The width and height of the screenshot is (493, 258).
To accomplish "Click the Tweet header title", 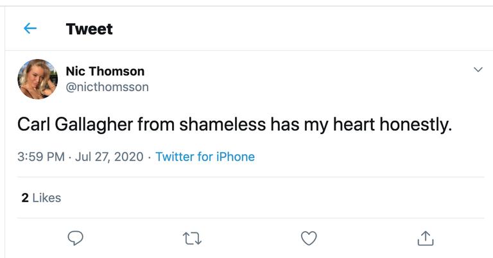I will coord(89,29).
